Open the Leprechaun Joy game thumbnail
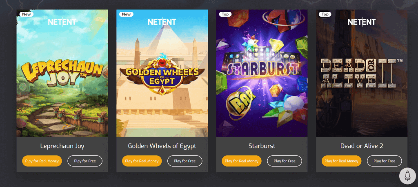Screen dimensions: 418x187 [62, 81]
